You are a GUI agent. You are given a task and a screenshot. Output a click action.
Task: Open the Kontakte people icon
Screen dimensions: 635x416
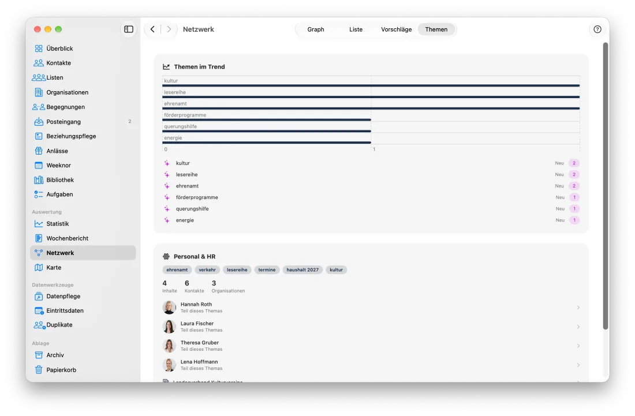click(39, 63)
